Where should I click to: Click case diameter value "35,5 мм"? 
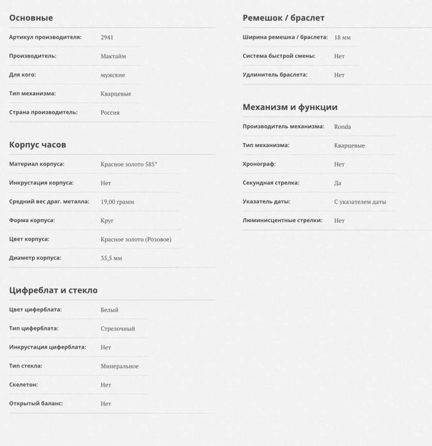pos(111,258)
